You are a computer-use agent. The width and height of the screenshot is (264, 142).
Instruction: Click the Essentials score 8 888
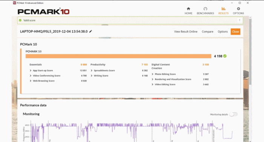click(84, 65)
